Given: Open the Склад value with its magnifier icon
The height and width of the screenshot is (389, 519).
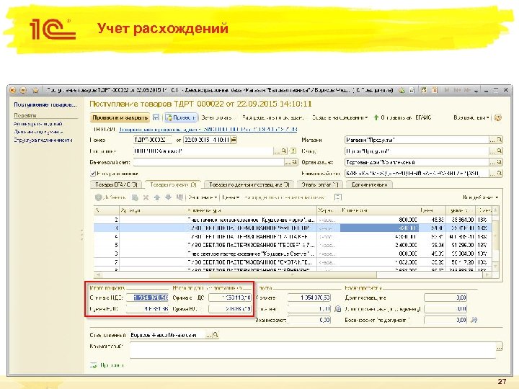Looking at the screenshot, I should 500,151.
